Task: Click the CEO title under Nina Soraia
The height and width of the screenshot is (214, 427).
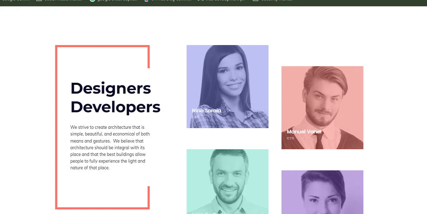Action: 195,116
